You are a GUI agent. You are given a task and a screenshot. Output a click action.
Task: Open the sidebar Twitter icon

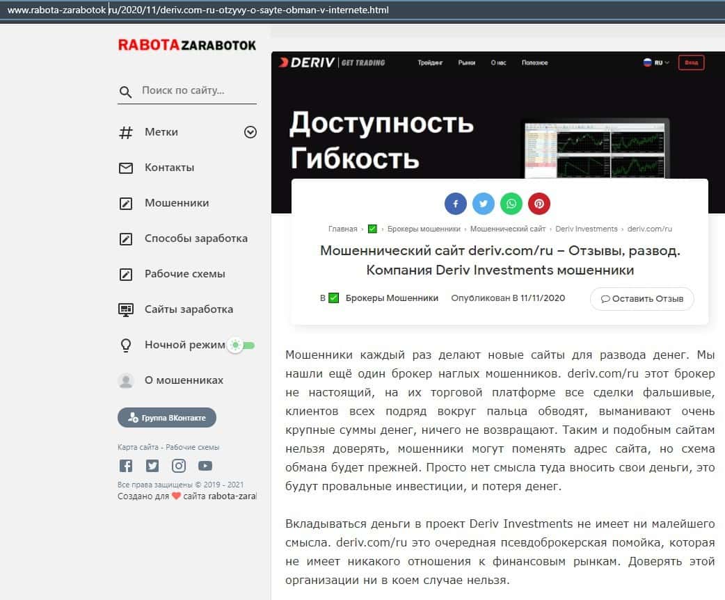pos(152,466)
